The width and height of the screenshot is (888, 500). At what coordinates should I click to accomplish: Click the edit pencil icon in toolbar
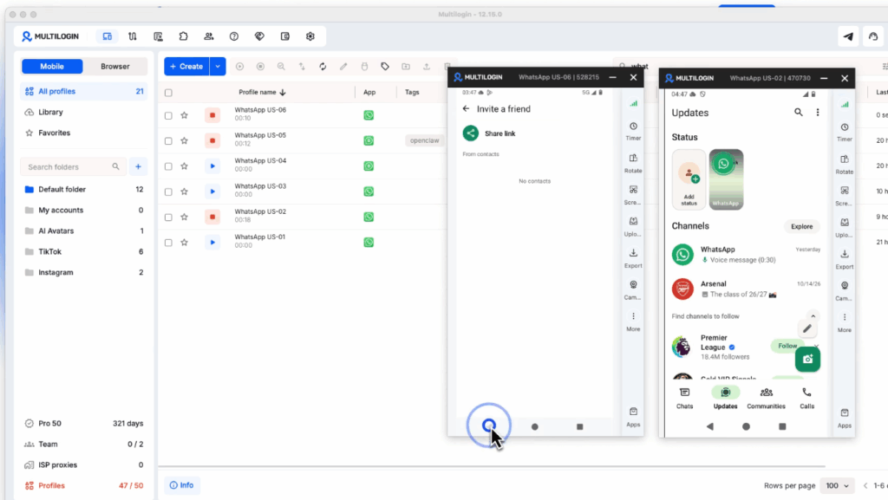tap(343, 66)
